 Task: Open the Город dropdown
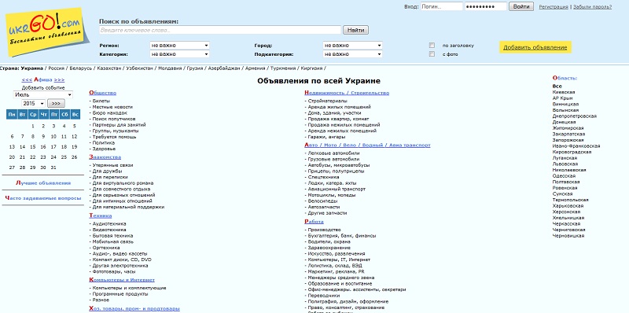tap(352, 46)
